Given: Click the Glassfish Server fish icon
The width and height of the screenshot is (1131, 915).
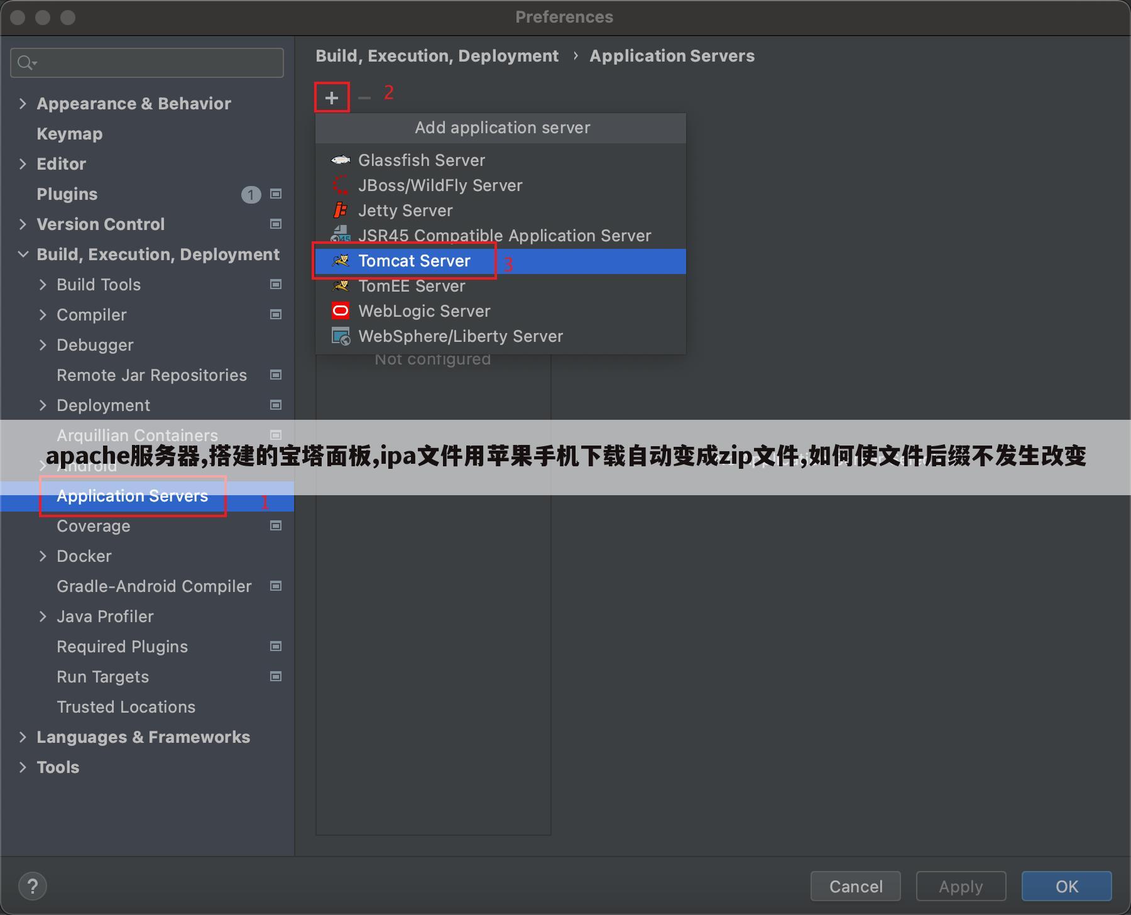Looking at the screenshot, I should [340, 160].
